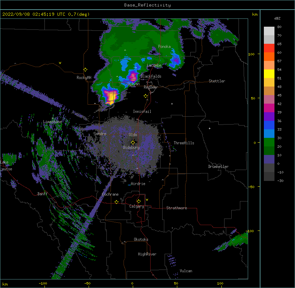The height and width of the screenshot is (288, 295).
Task: Click the Drumheller label
Action: pyautogui.click(x=218, y=167)
